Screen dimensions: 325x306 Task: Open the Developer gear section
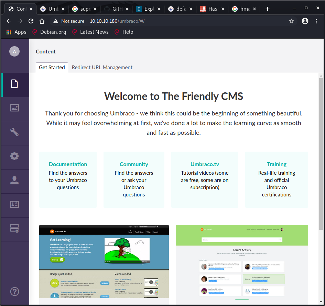tap(14, 156)
